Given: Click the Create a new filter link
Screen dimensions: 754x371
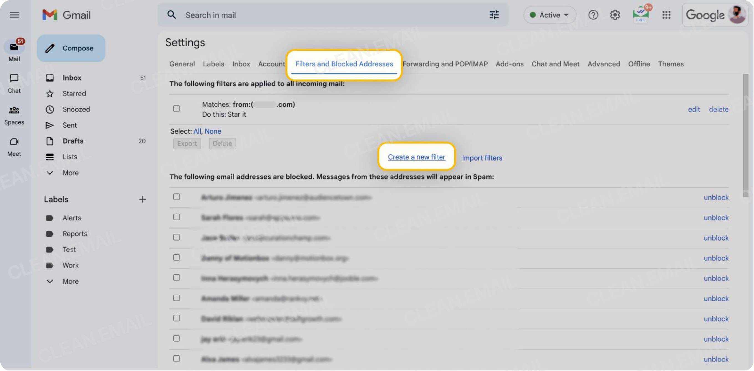Looking at the screenshot, I should pos(416,157).
